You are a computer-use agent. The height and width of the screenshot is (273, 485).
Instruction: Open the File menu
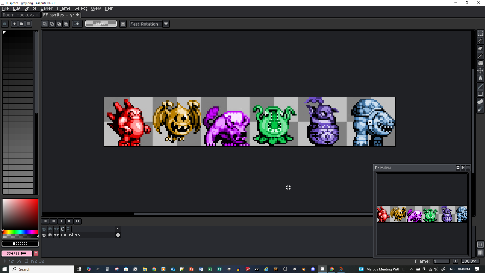coord(5,8)
